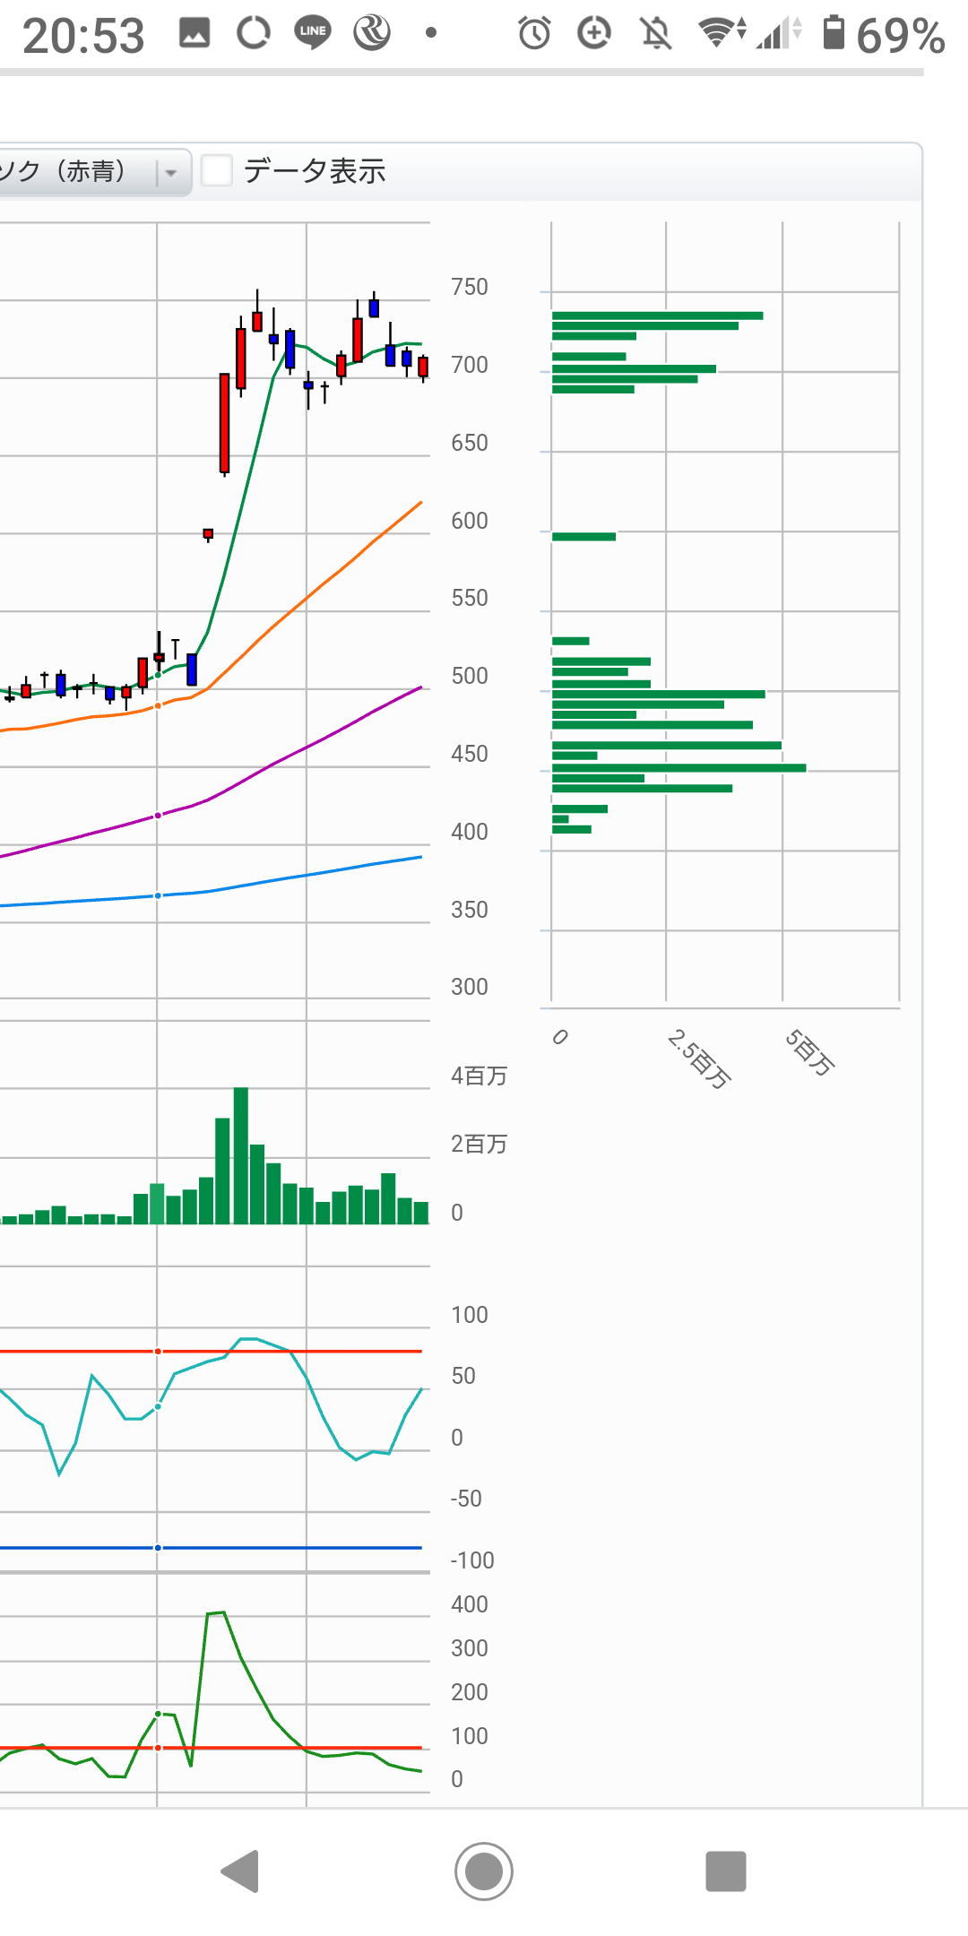Select the dot marker on the orange moving average
This screenshot has height=1936, width=968.
pos(158,706)
